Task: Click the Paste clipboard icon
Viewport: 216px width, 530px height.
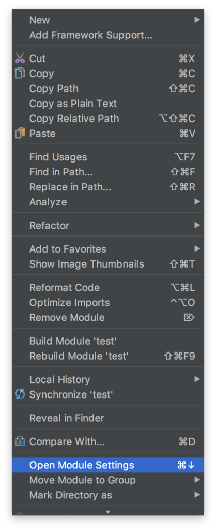Action: tap(20, 133)
